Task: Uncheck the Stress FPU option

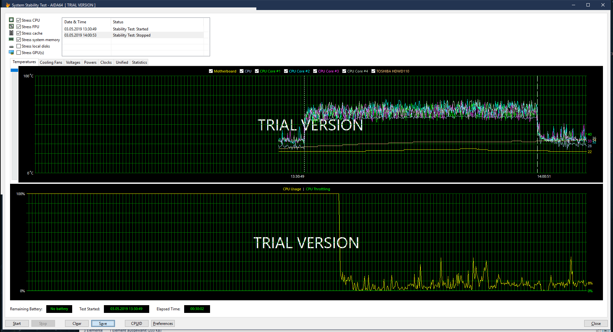Action: [x=19, y=27]
